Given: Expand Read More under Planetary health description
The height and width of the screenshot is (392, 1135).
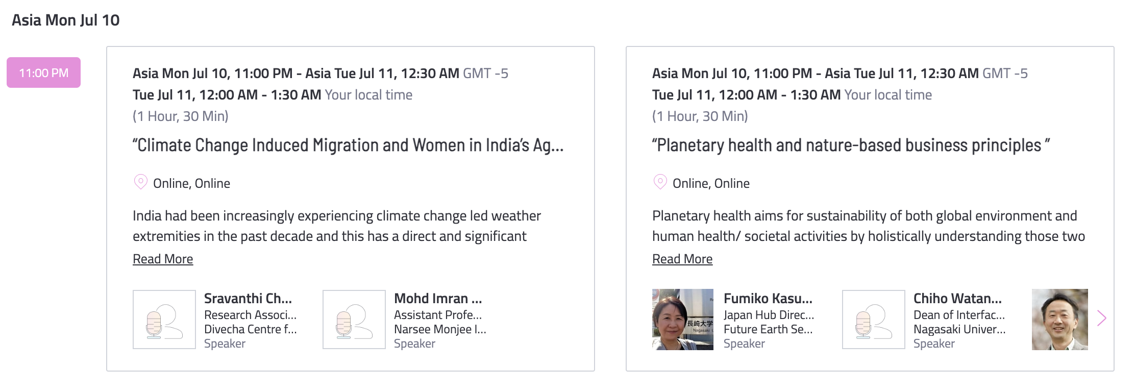Looking at the screenshot, I should tap(682, 259).
